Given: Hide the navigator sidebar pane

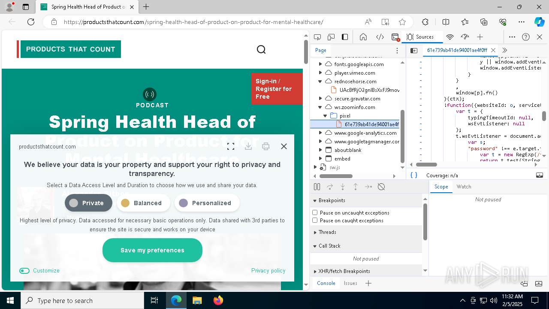Looking at the screenshot, I should tap(414, 50).
